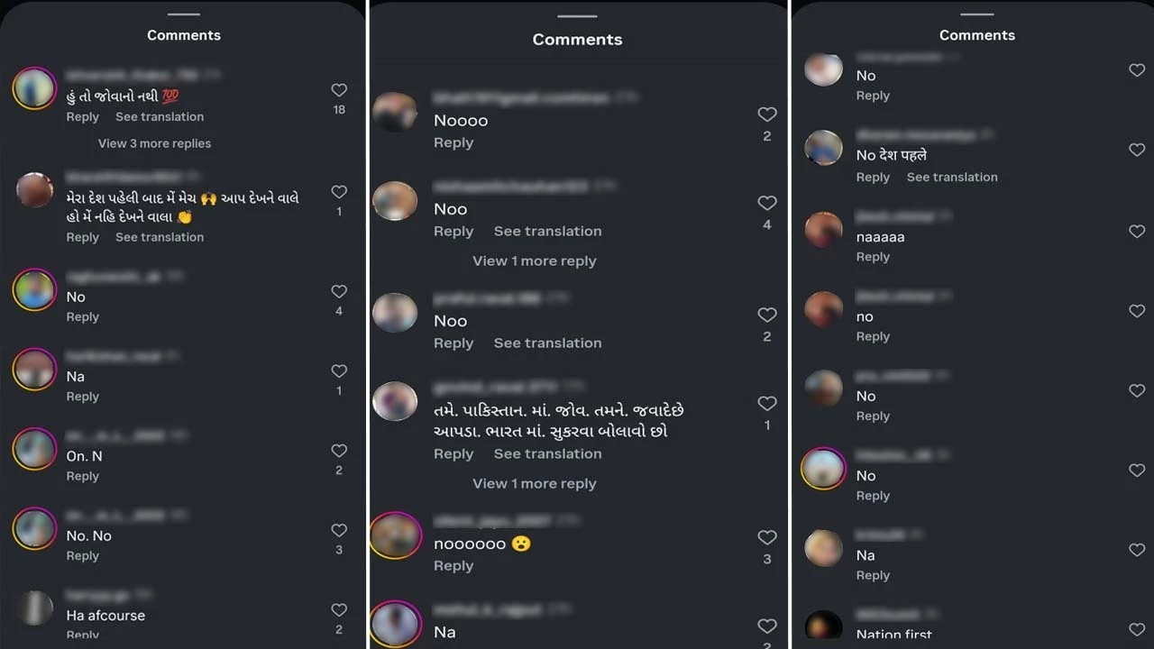Like the 'Ha afcourse' comment
Image resolution: width=1154 pixels, height=649 pixels.
(x=339, y=610)
